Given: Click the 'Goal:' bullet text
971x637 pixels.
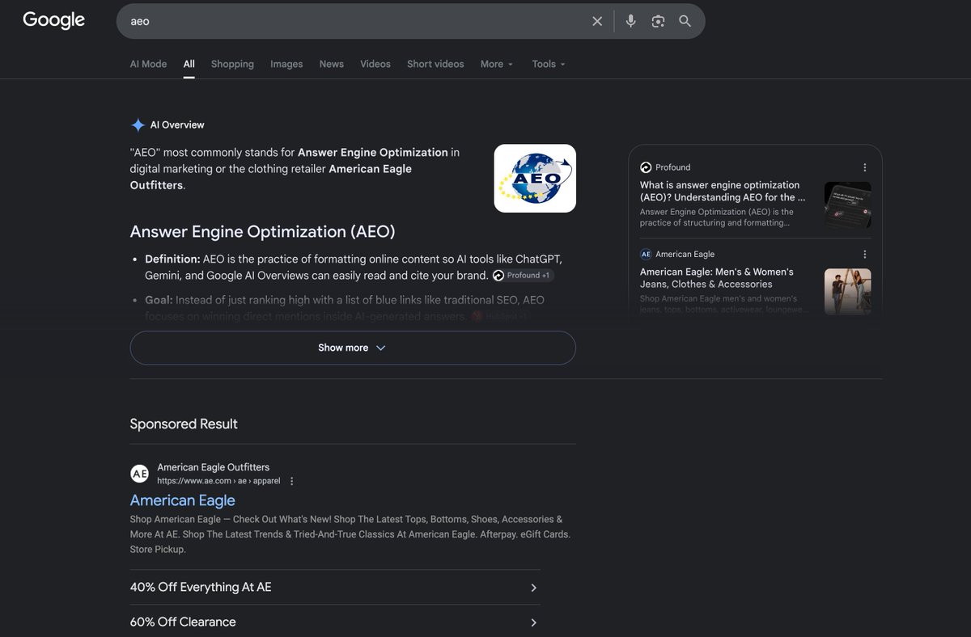Looking at the screenshot, I should [x=159, y=300].
